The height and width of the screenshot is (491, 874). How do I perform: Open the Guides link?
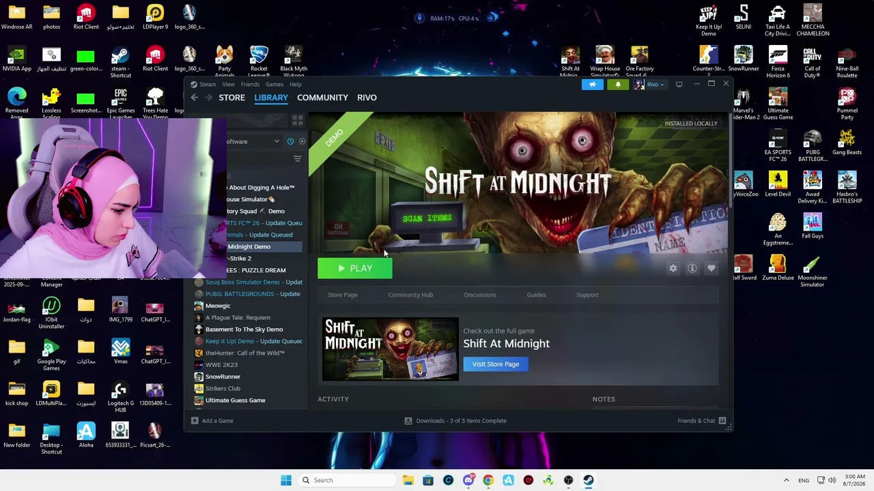pos(536,295)
